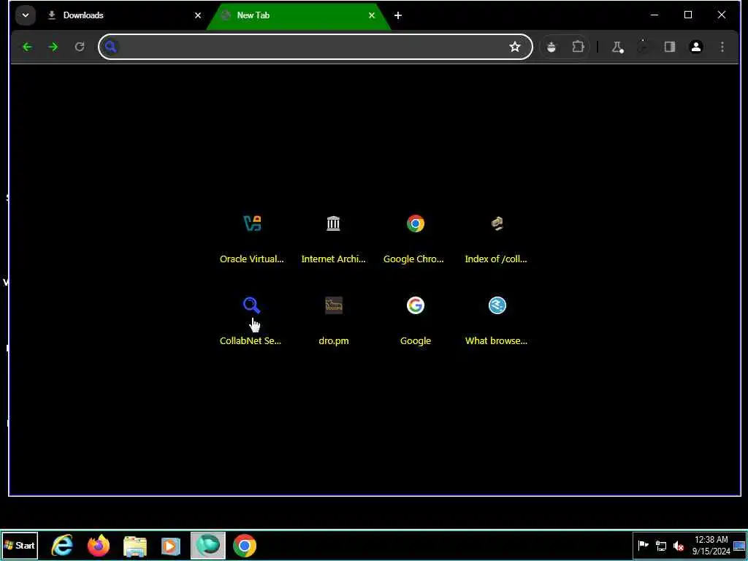This screenshot has width=748, height=561.
Task: Open the network status tray icon
Action: point(660,546)
